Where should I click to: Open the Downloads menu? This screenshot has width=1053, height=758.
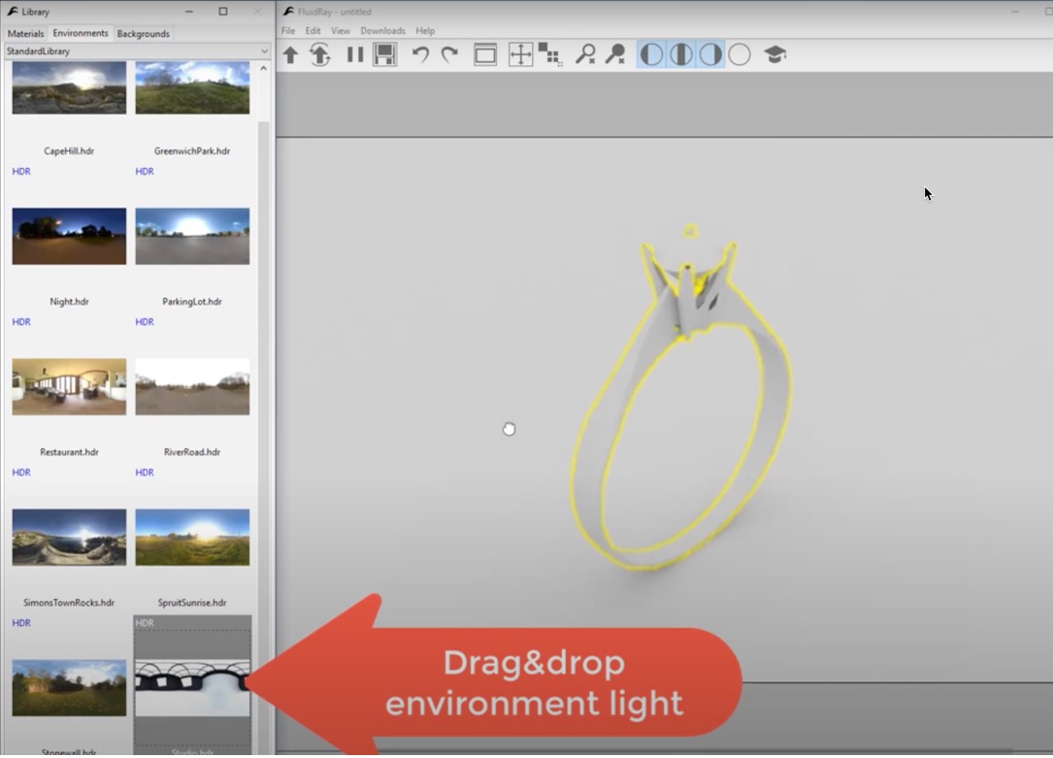pos(382,31)
